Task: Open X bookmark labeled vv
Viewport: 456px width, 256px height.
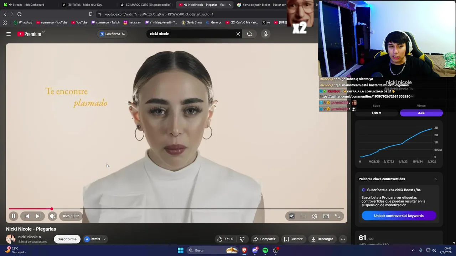Action: (266, 22)
